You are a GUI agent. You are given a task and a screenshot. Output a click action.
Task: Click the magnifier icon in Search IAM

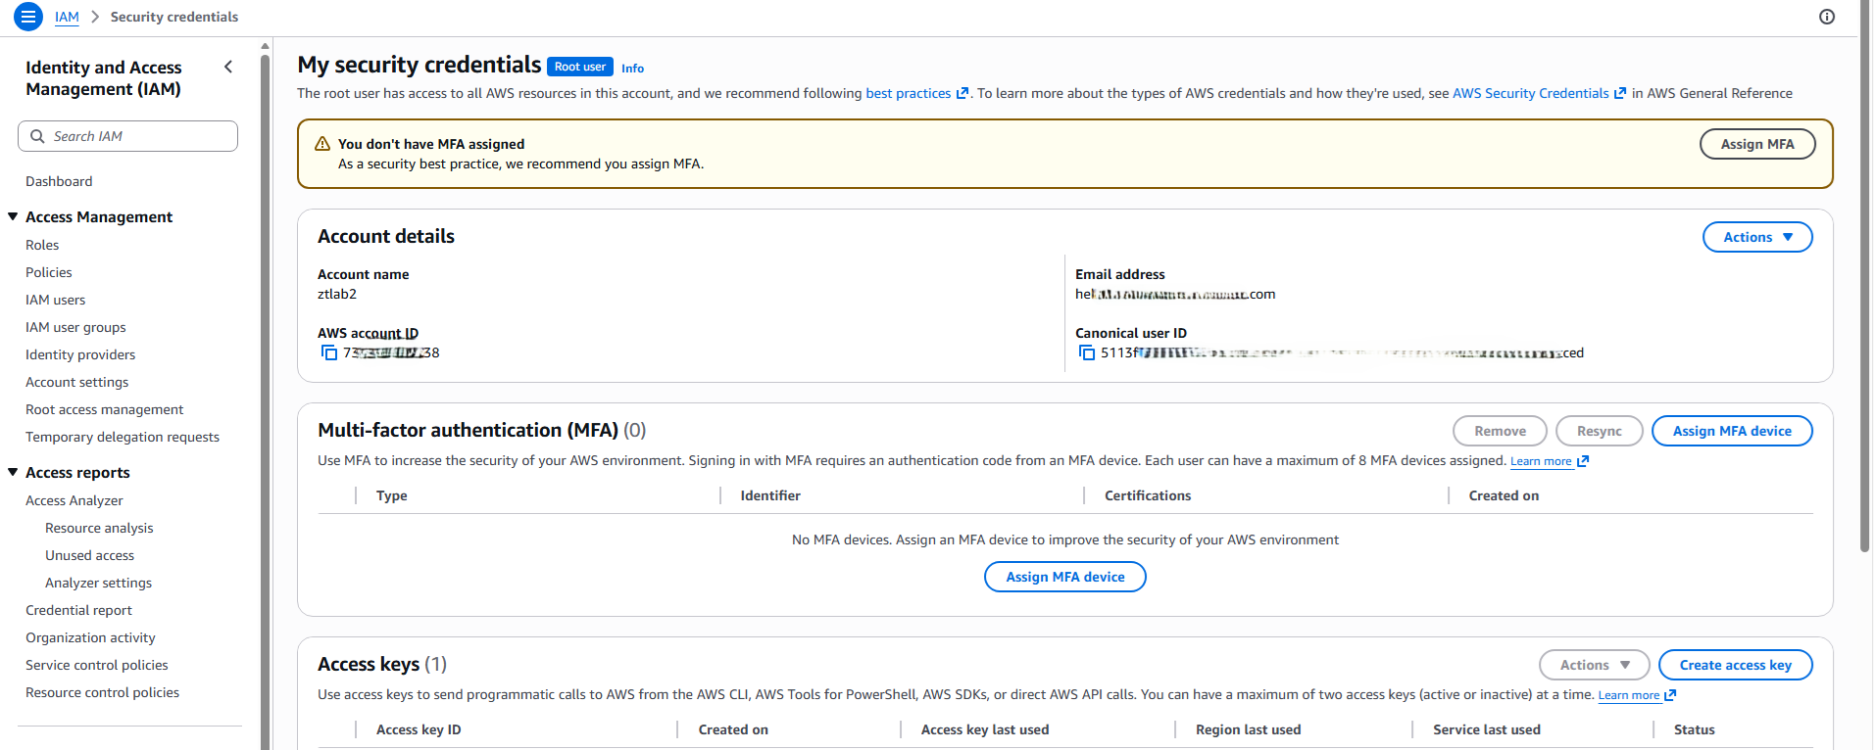[37, 136]
